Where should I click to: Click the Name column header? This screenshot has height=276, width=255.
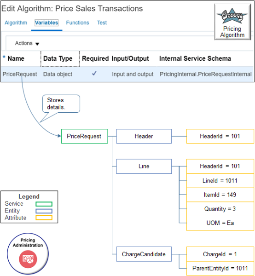click(x=16, y=58)
